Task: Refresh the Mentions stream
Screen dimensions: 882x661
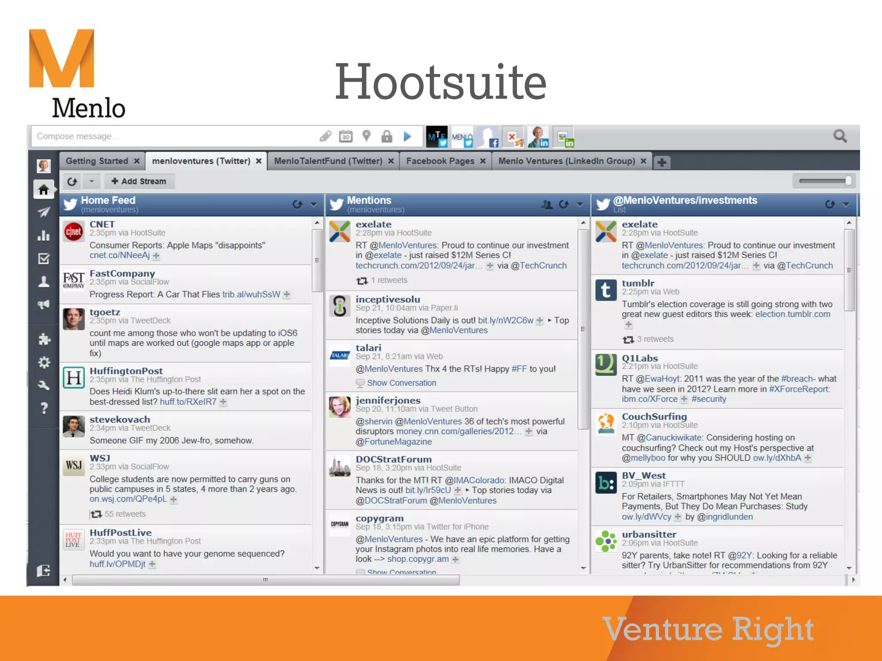Action: tap(564, 204)
